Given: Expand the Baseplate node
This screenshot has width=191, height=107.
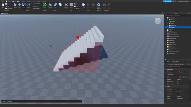Looking at the screenshot, I should point(168,25).
